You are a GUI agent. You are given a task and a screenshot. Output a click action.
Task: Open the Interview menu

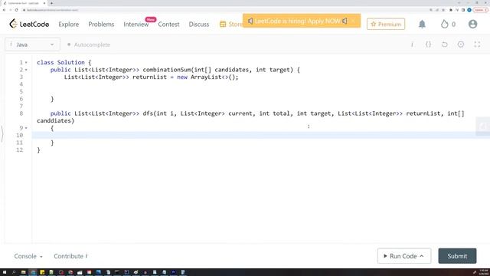click(136, 24)
